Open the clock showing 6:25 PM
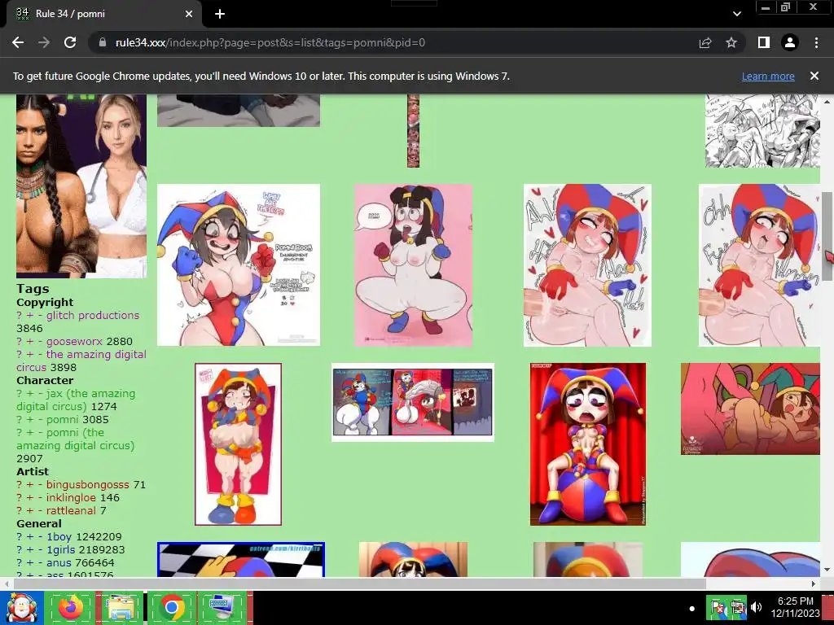The width and height of the screenshot is (834, 625). click(795, 607)
